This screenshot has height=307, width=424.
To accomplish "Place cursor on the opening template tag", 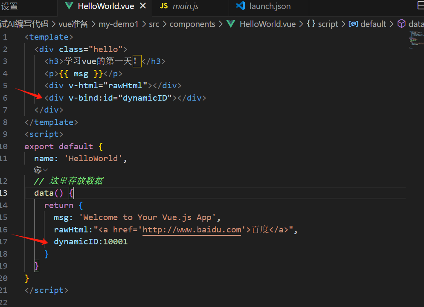I will 49,37.
